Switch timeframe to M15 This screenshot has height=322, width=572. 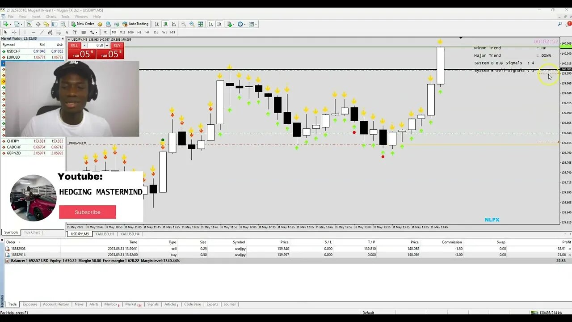click(122, 32)
